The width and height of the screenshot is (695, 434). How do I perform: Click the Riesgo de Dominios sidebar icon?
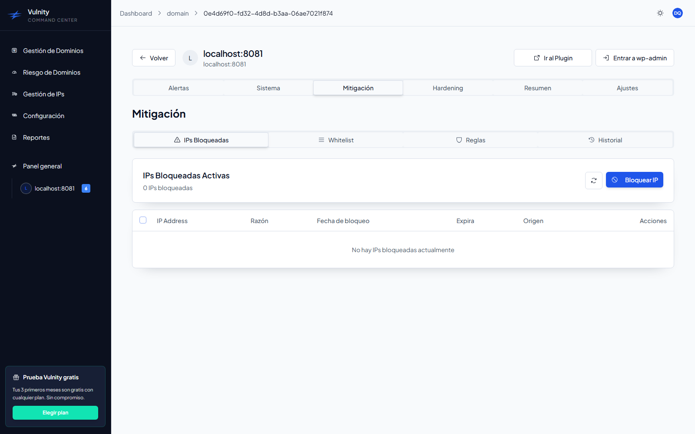pyautogui.click(x=14, y=72)
